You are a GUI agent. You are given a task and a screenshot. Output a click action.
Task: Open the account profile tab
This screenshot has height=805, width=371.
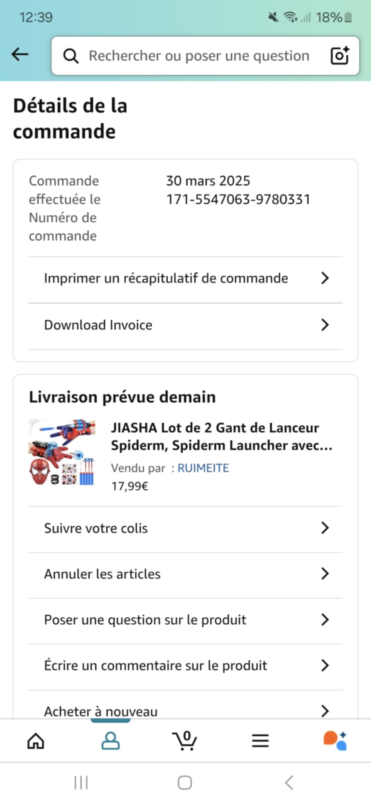(x=110, y=741)
